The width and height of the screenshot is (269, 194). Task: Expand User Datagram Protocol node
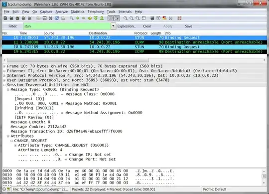pyautogui.click(x=4, y=80)
